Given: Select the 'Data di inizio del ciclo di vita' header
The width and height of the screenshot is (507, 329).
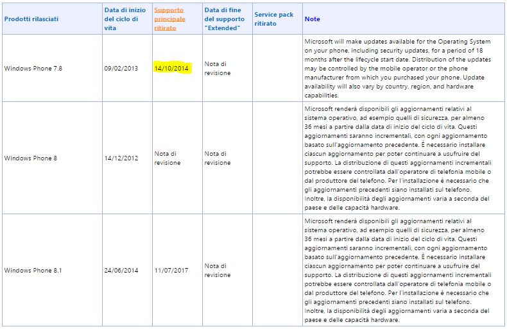Looking at the screenshot, I should [125, 19].
